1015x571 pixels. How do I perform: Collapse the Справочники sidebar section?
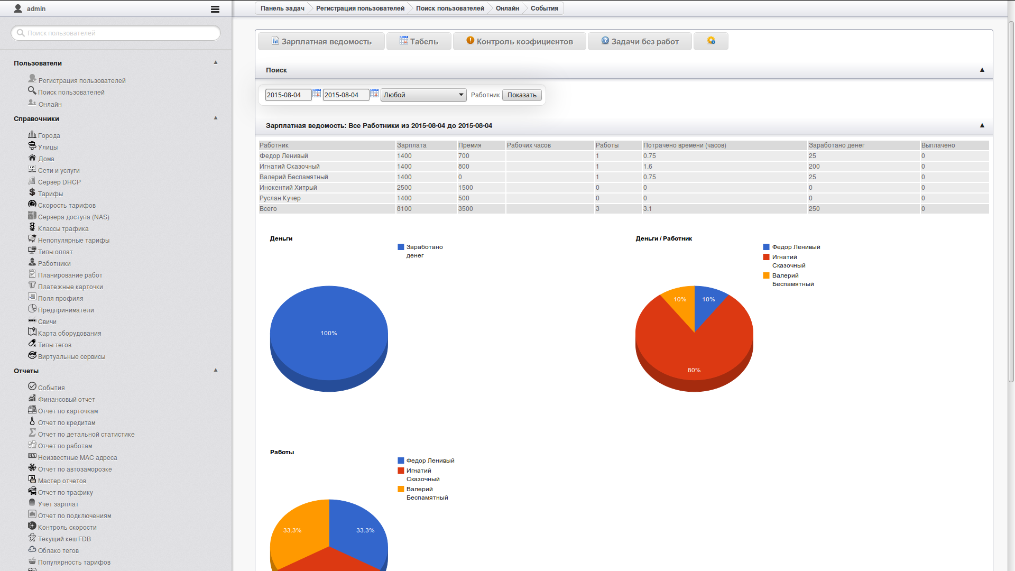click(x=216, y=118)
